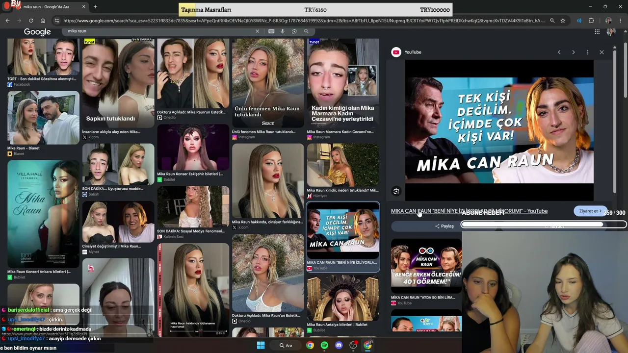Open the selected 'TEK KİŞİ DEĞİLİM' YouTube thumbnail
This screenshot has height=353, width=628.
(x=343, y=230)
